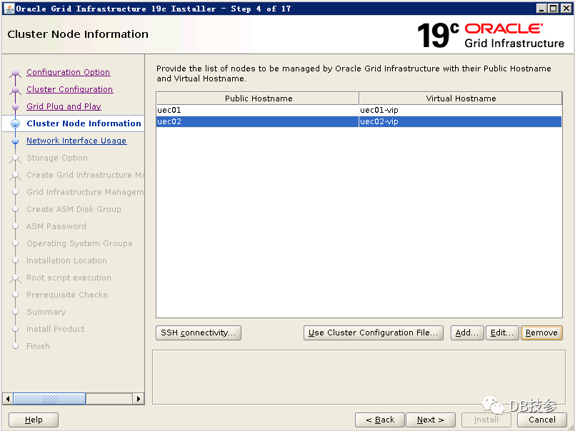The width and height of the screenshot is (575, 431).
Task: Select the uec02-vip virtual hostname cell
Action: tap(460, 122)
